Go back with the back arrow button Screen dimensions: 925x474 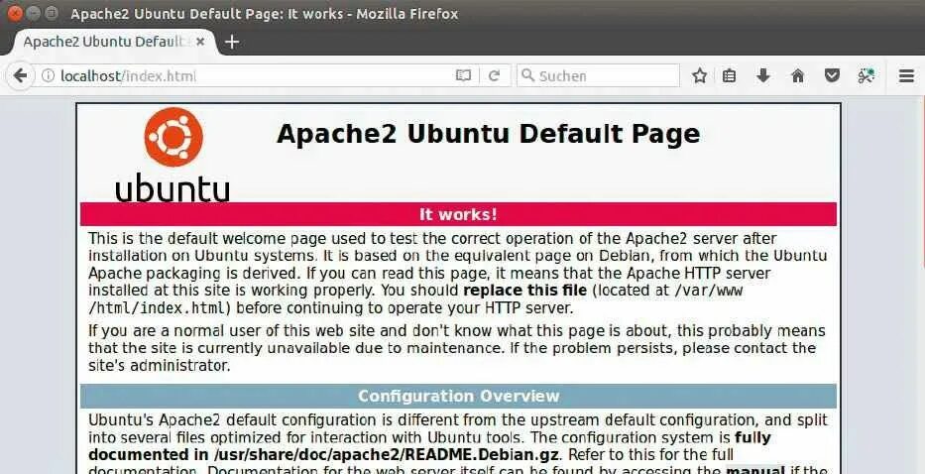tap(20, 75)
